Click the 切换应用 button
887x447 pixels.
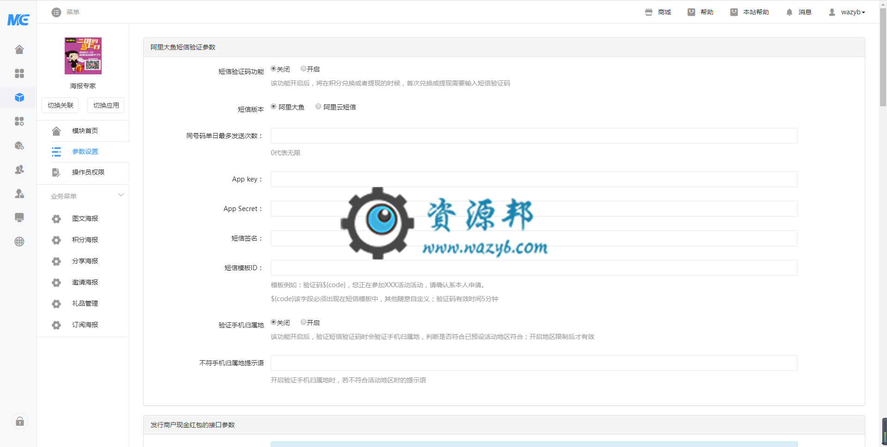coord(106,105)
